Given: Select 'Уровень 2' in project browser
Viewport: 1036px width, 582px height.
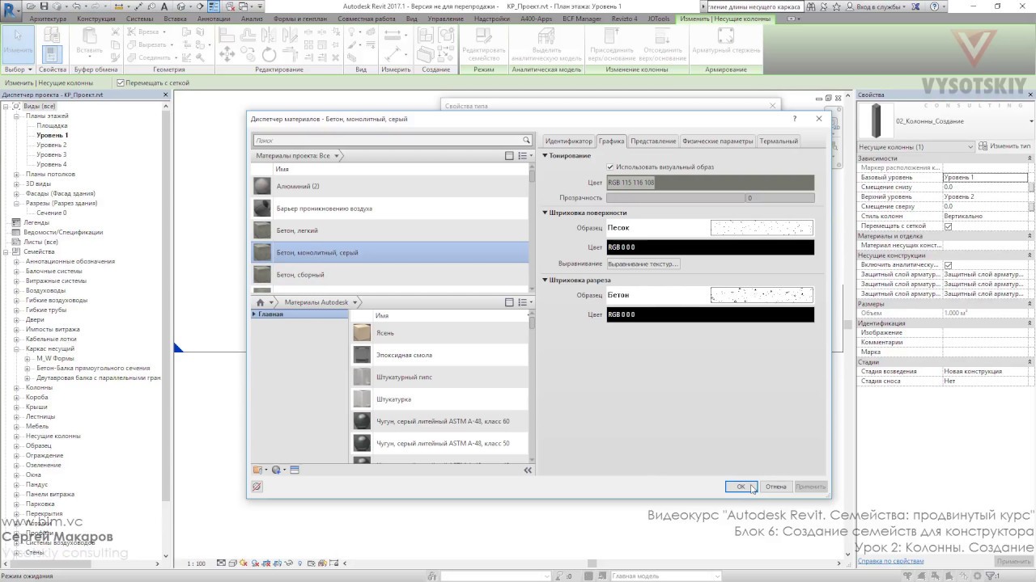Looking at the screenshot, I should point(52,145).
